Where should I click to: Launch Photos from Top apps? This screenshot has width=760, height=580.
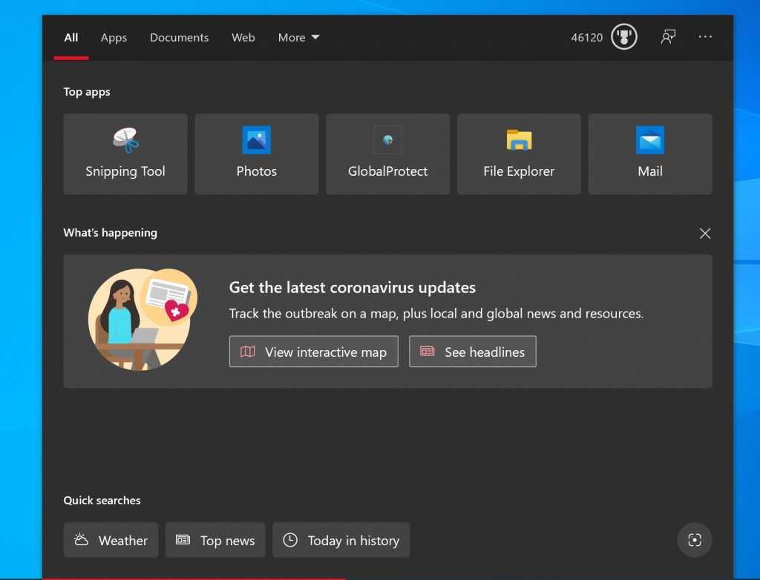(x=256, y=154)
